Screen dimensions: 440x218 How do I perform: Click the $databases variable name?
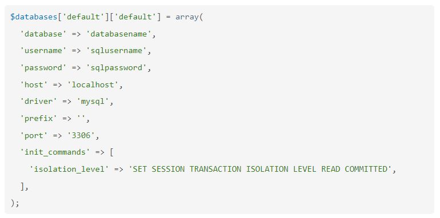[x=34, y=17]
